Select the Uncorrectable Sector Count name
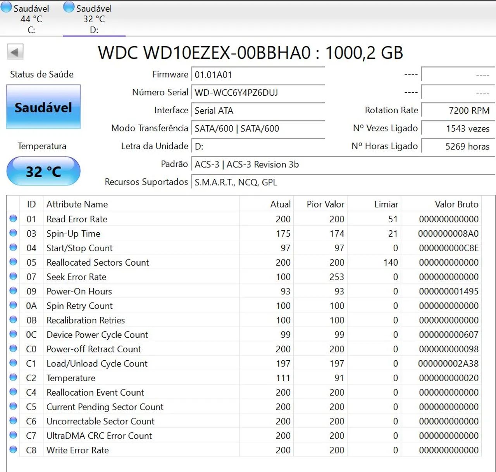The image size is (496, 472). click(x=100, y=421)
